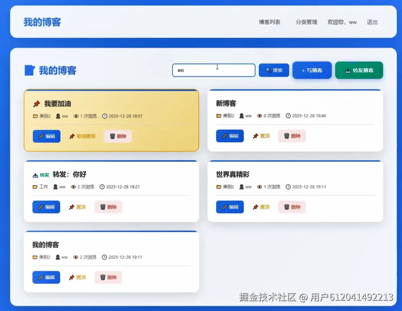The height and width of the screenshot is (311, 402).
Task: Click the green 转发博客 button
Action: pyautogui.click(x=359, y=70)
